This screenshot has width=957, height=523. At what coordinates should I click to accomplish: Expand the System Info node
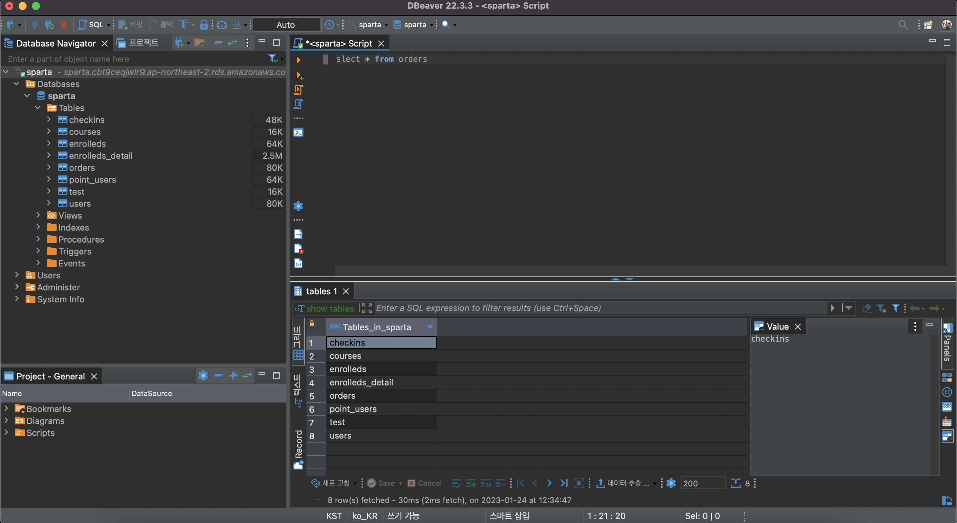17,299
